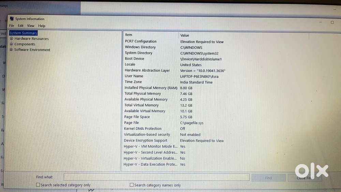Expand the Components tree node

coord(12,44)
